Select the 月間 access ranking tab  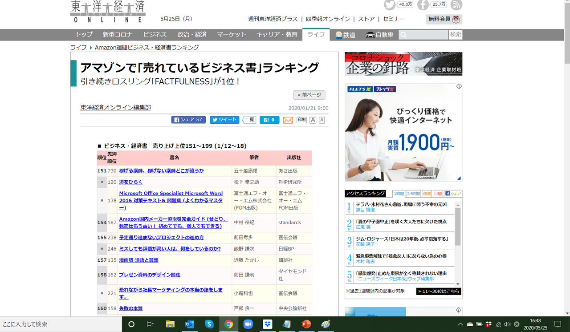tap(438, 194)
